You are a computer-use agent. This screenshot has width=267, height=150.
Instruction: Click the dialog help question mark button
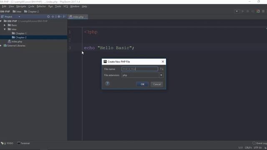pos(107,83)
